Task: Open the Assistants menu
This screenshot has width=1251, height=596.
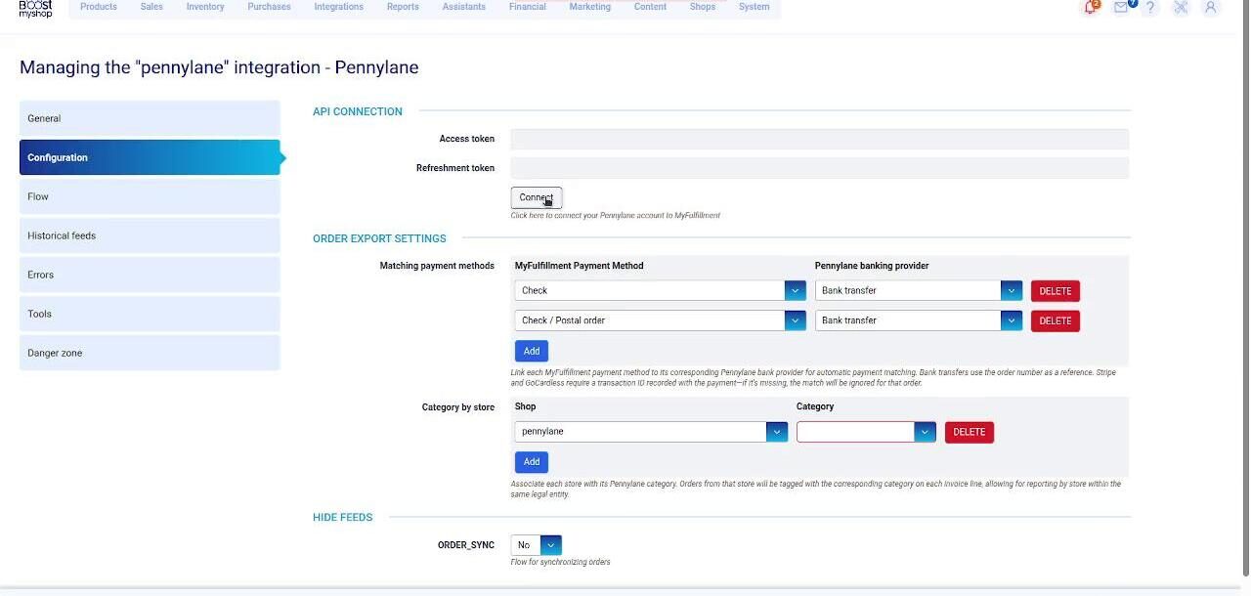Action: click(464, 7)
